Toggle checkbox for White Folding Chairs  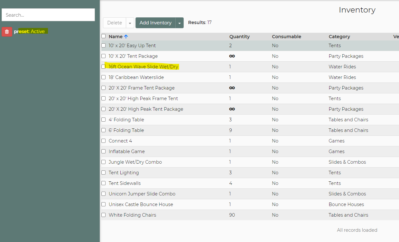104,215
